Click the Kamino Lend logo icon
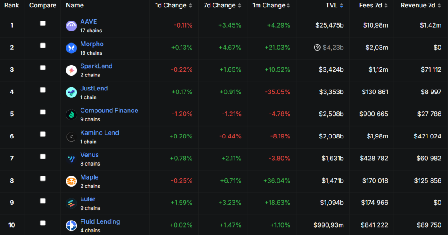448x235 pixels. (x=71, y=137)
